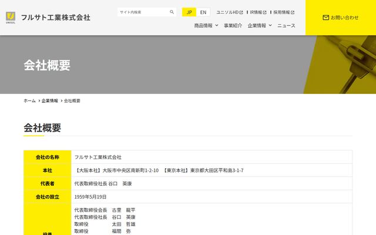Click the search magnifier icon
Viewport: 376px width, 235px height.
point(172,12)
